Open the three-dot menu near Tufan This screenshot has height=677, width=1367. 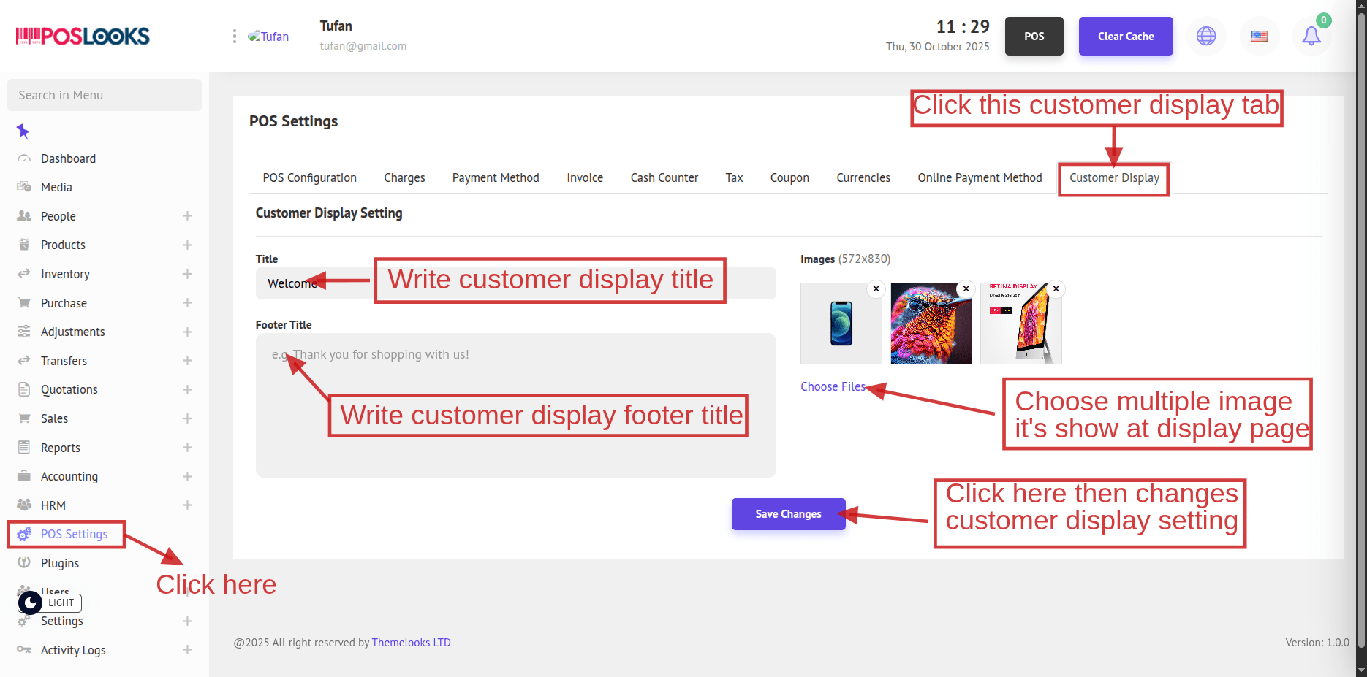(x=234, y=37)
